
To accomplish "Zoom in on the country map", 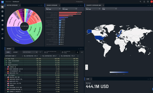I will point(86,66).
